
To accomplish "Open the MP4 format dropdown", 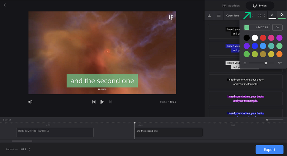I will pos(25,150).
